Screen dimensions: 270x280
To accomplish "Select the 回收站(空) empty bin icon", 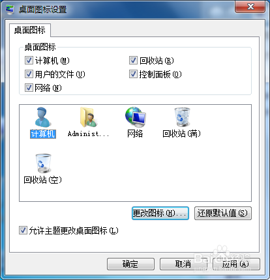I will pyautogui.click(x=43, y=163).
